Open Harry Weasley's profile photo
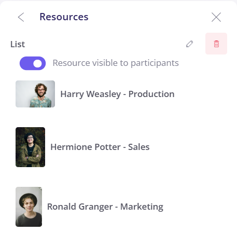 tap(35, 94)
